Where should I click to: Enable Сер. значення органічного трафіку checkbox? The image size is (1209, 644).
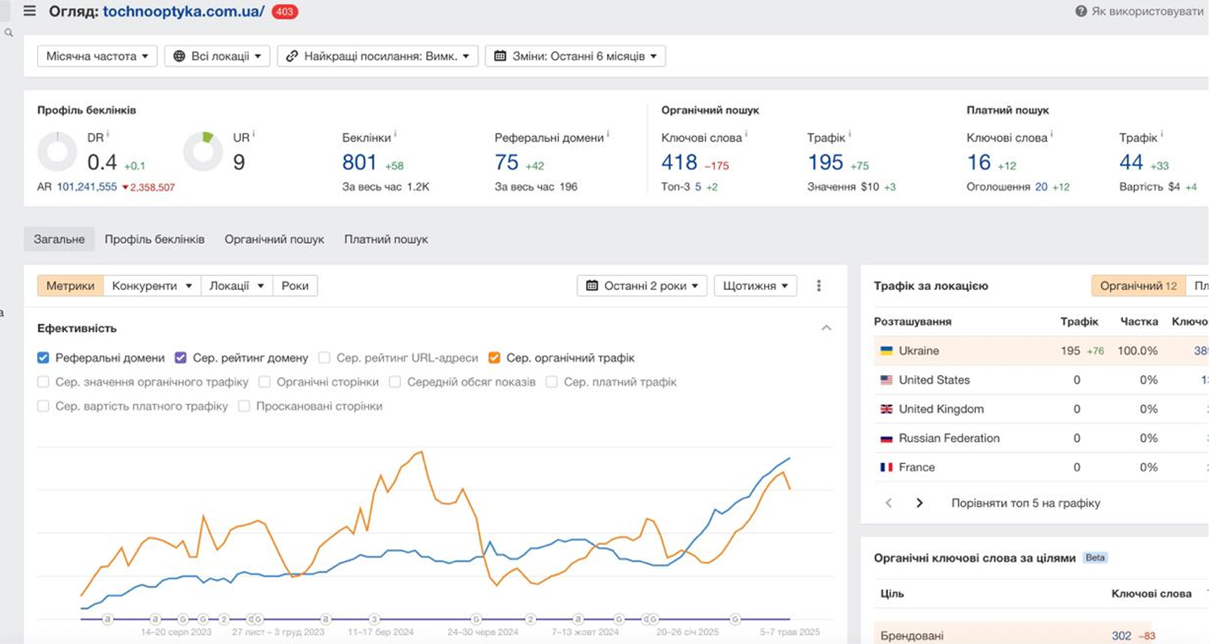tap(43, 382)
